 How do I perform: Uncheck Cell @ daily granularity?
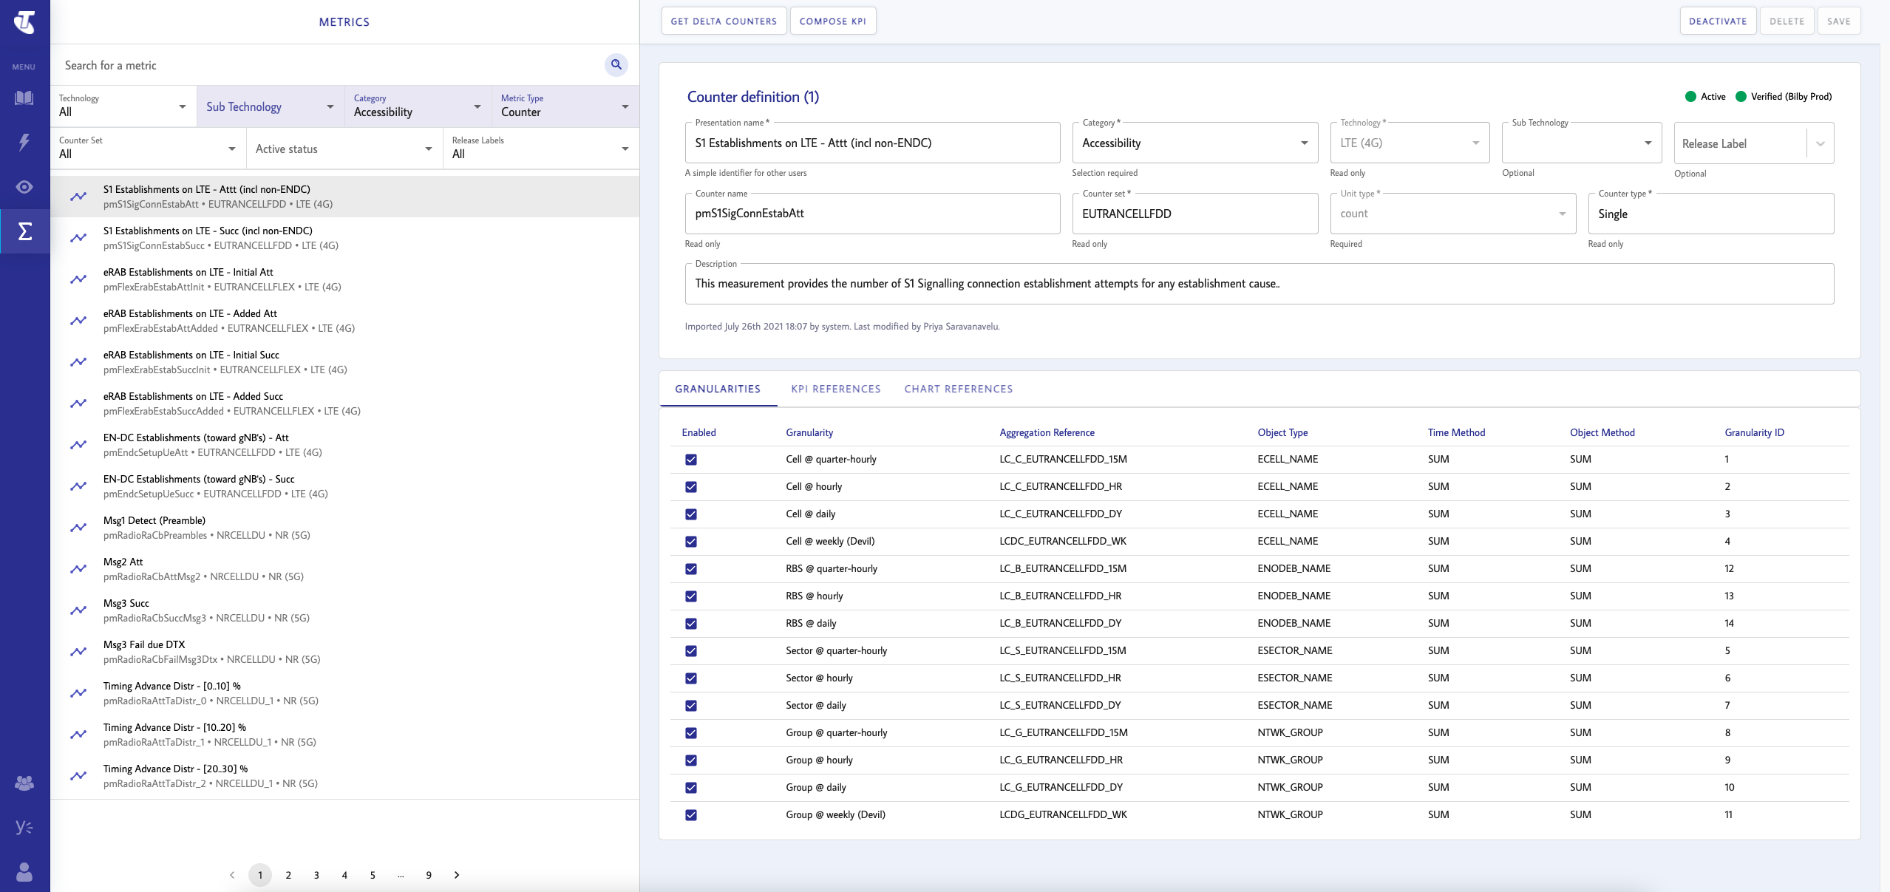[x=691, y=514]
